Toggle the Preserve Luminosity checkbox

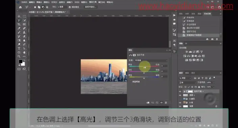coord(131,82)
